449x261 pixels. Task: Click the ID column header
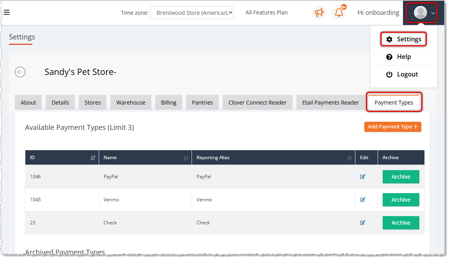[x=62, y=158]
